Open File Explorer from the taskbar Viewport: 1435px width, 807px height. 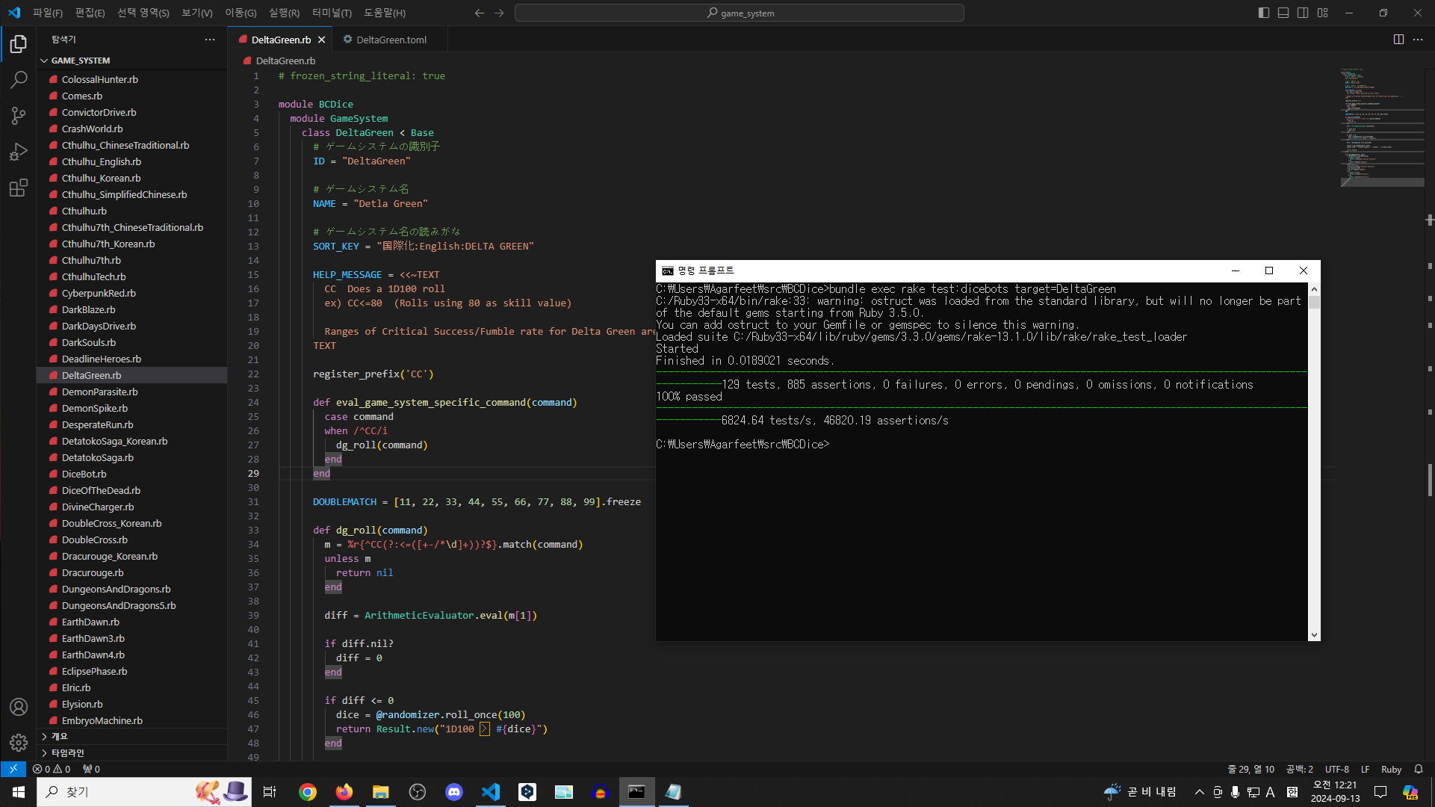tap(380, 792)
